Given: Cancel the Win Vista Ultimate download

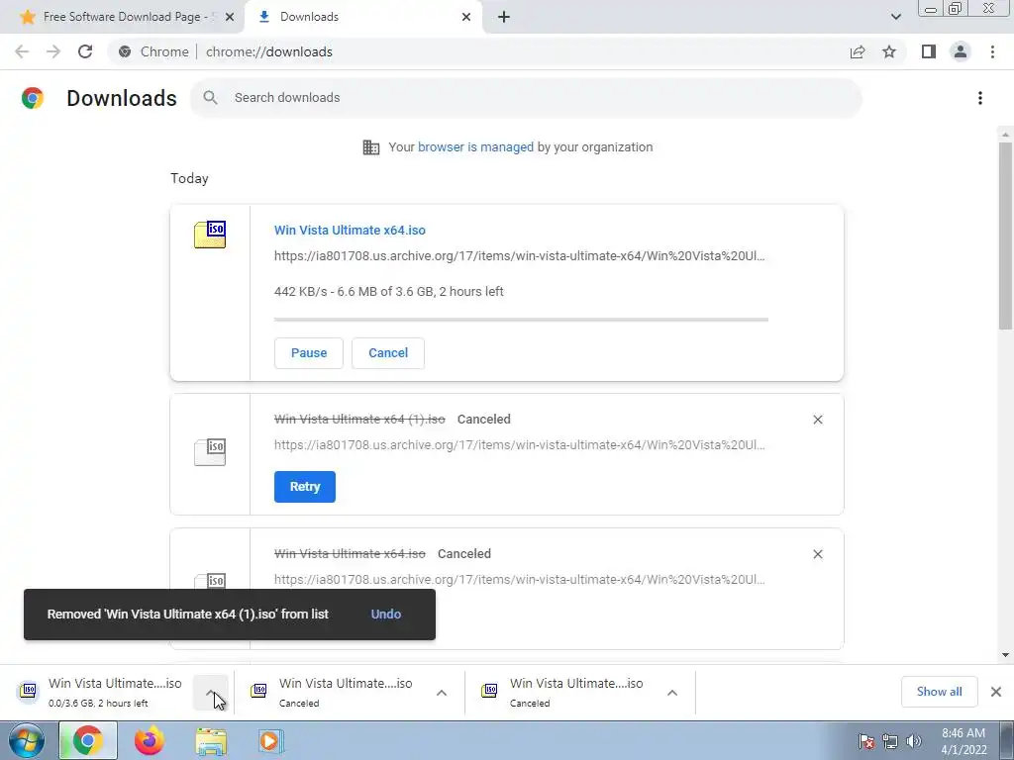Looking at the screenshot, I should coord(388,353).
